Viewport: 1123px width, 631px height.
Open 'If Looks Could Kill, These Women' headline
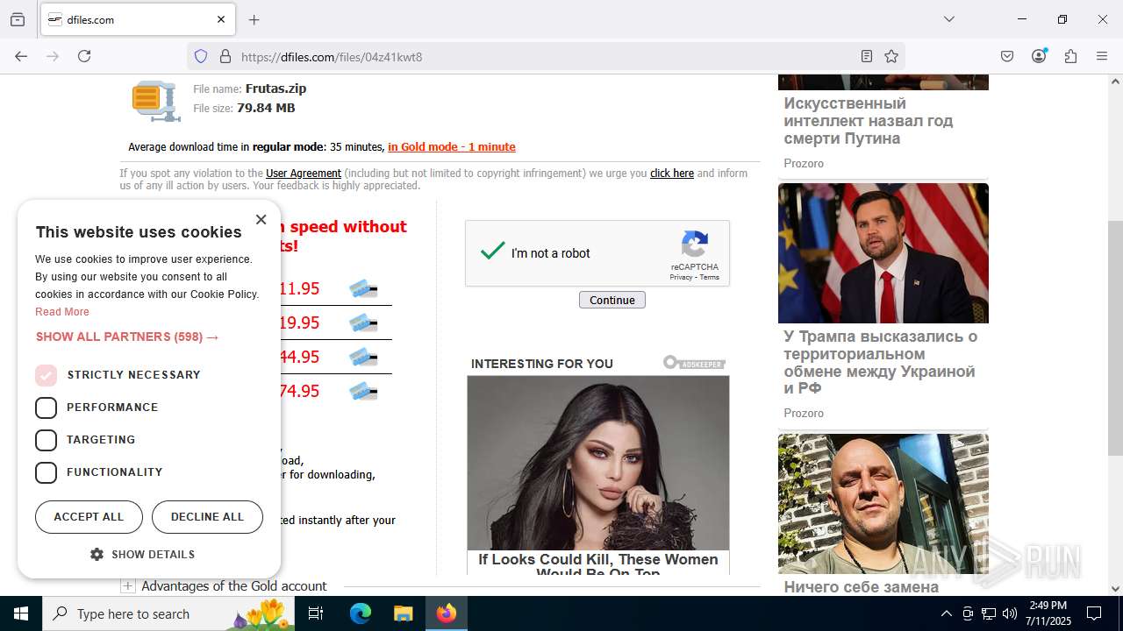pyautogui.click(x=598, y=564)
